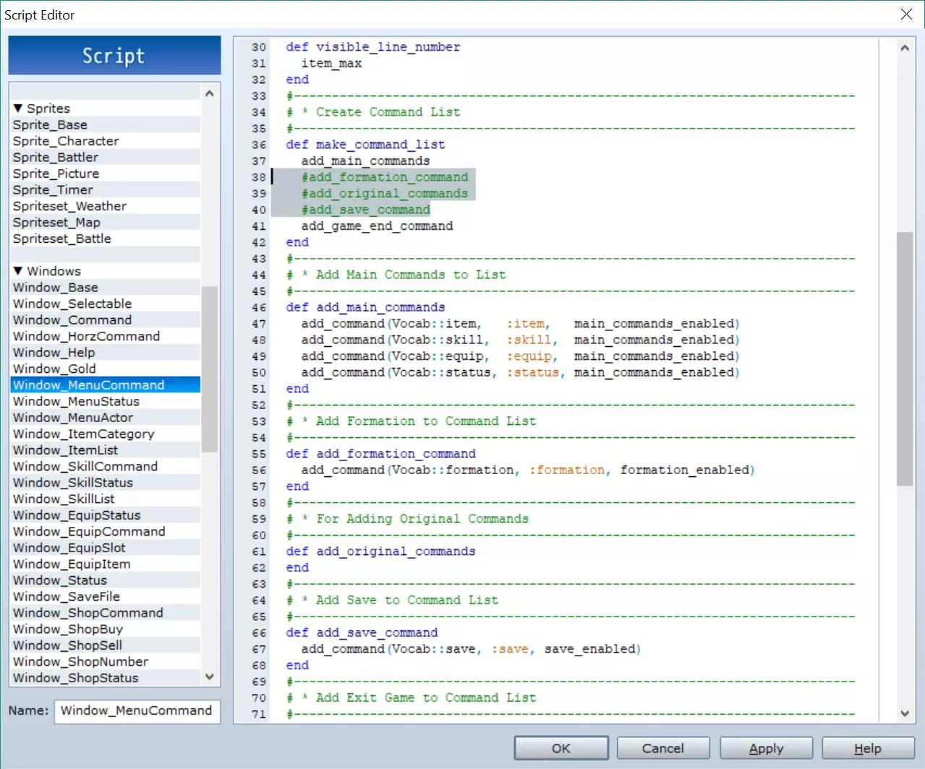Open Help for the script editor
This screenshot has width=925, height=769.
(x=867, y=748)
